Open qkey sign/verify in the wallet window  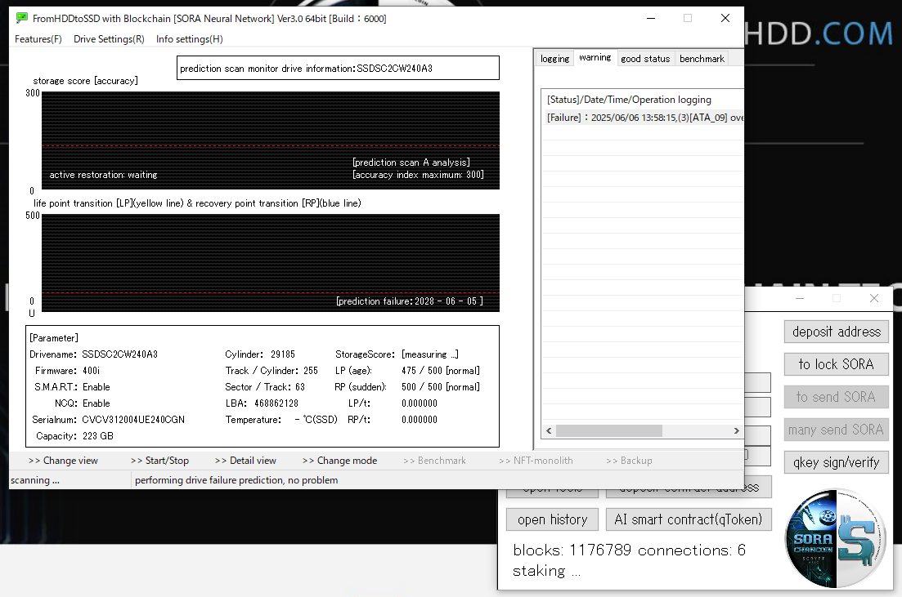point(837,462)
